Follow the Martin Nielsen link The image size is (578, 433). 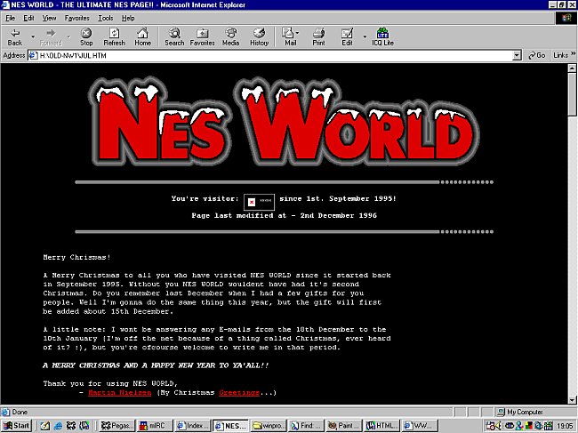[120, 392]
